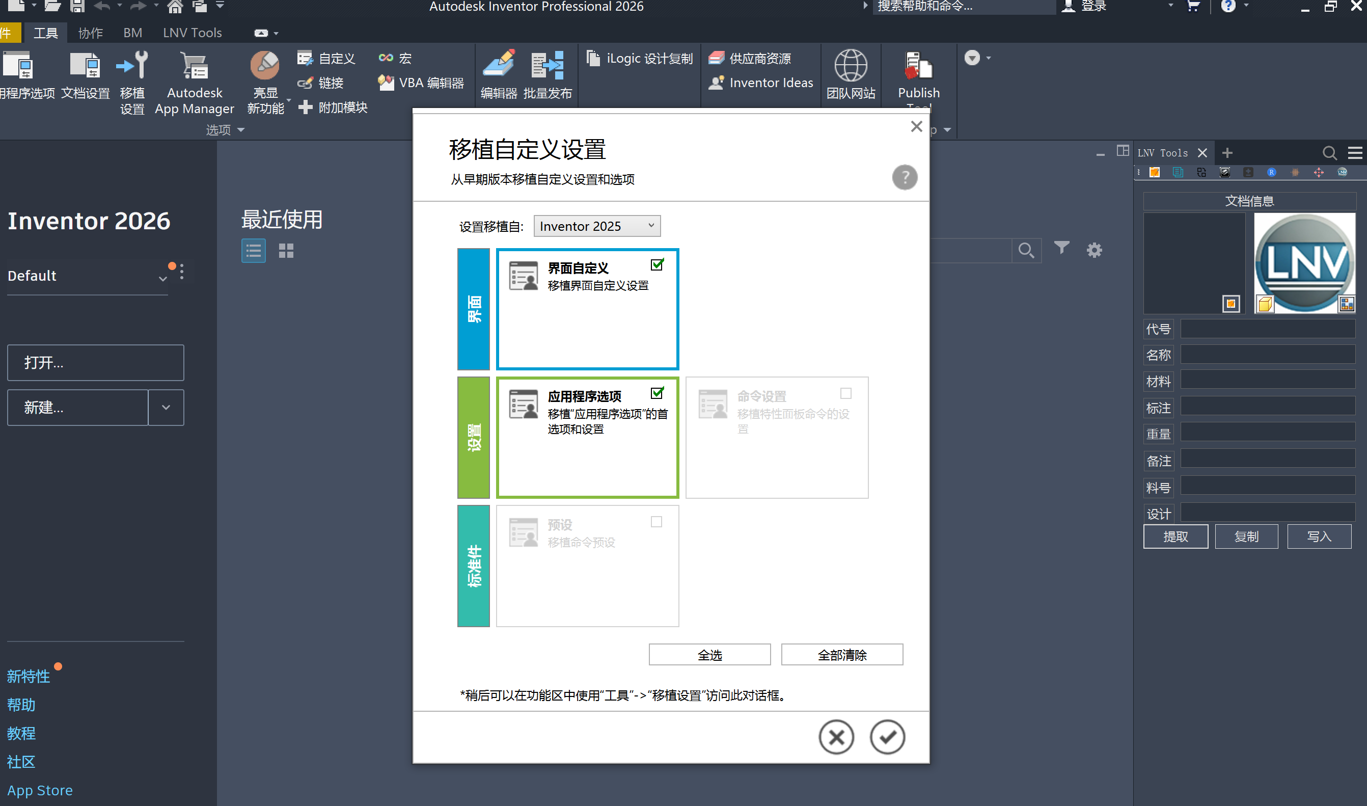Switch to the 工具 ribbon tab

coord(46,33)
